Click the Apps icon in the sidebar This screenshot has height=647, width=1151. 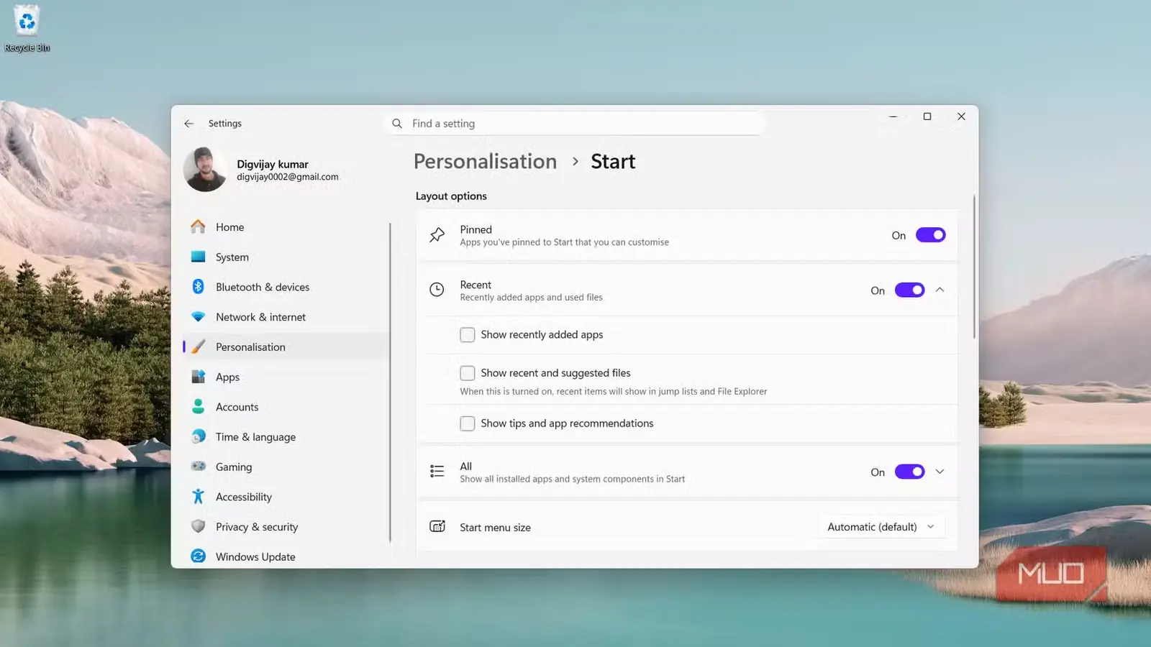198,377
